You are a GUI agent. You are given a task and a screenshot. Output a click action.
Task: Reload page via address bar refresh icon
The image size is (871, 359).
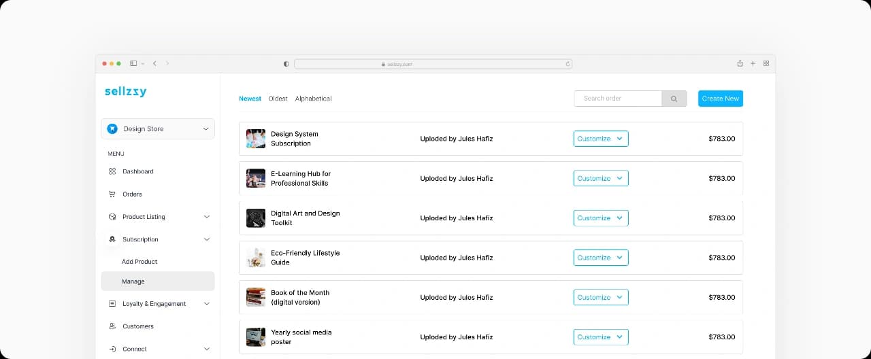pos(568,64)
